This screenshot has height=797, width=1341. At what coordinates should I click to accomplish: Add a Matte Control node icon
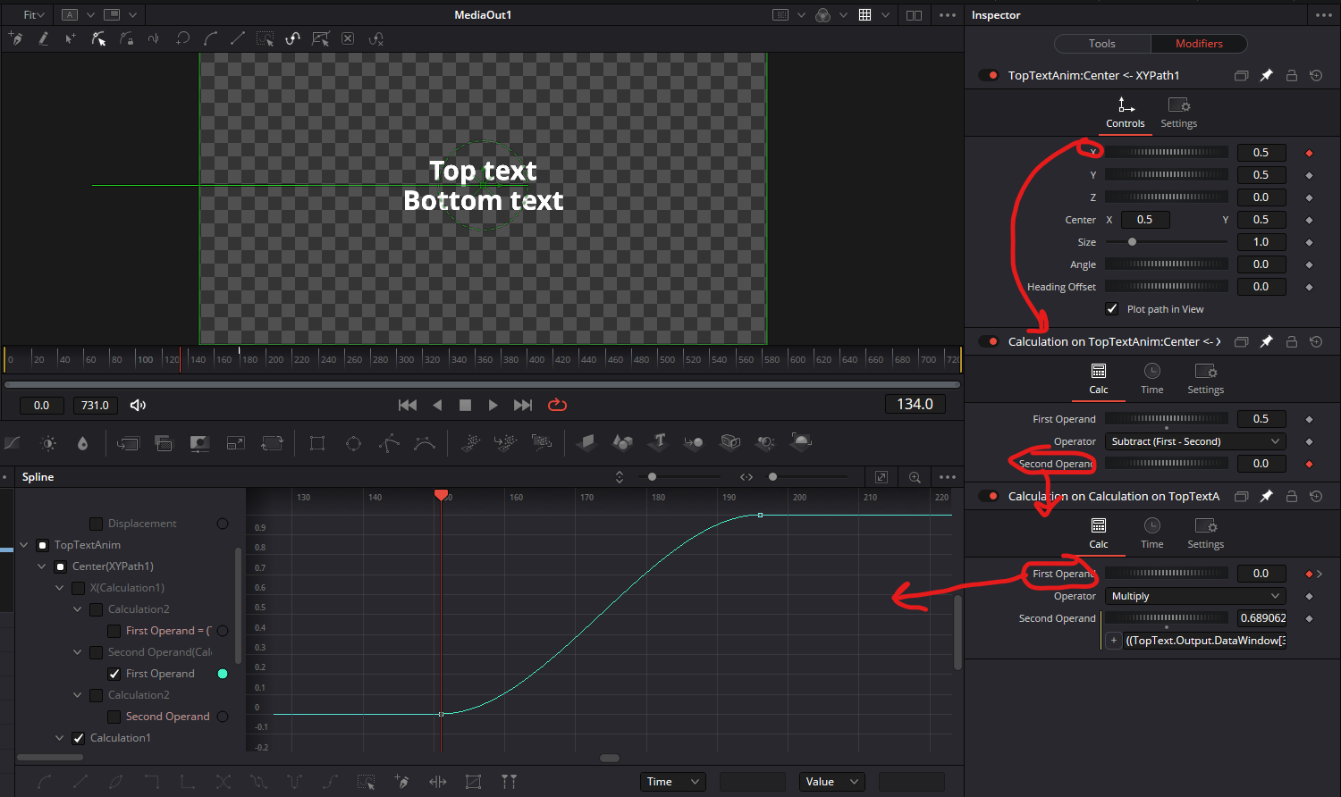click(x=199, y=442)
